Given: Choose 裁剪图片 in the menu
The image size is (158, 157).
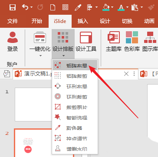Looking at the screenshot, I should [75, 107].
